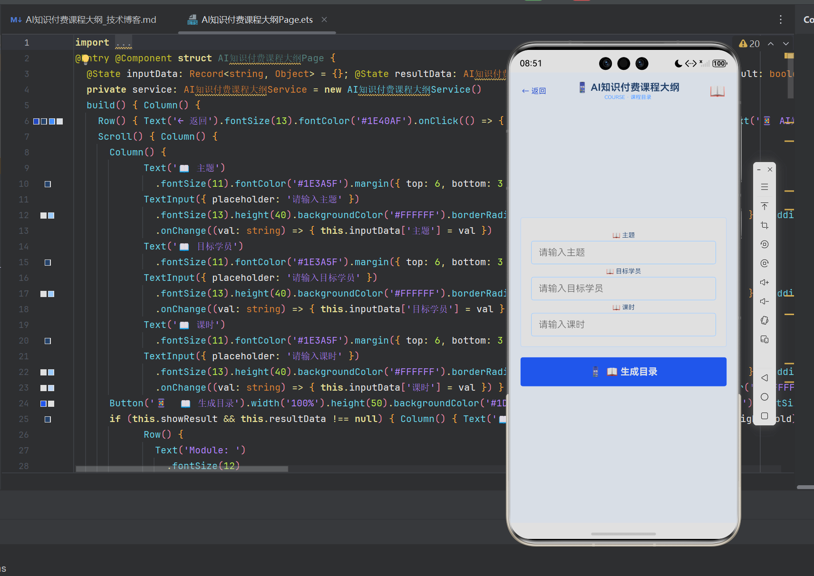
Task: Click the 'COURSE · 课程目录' subtitle in the emulator
Action: coord(628,97)
